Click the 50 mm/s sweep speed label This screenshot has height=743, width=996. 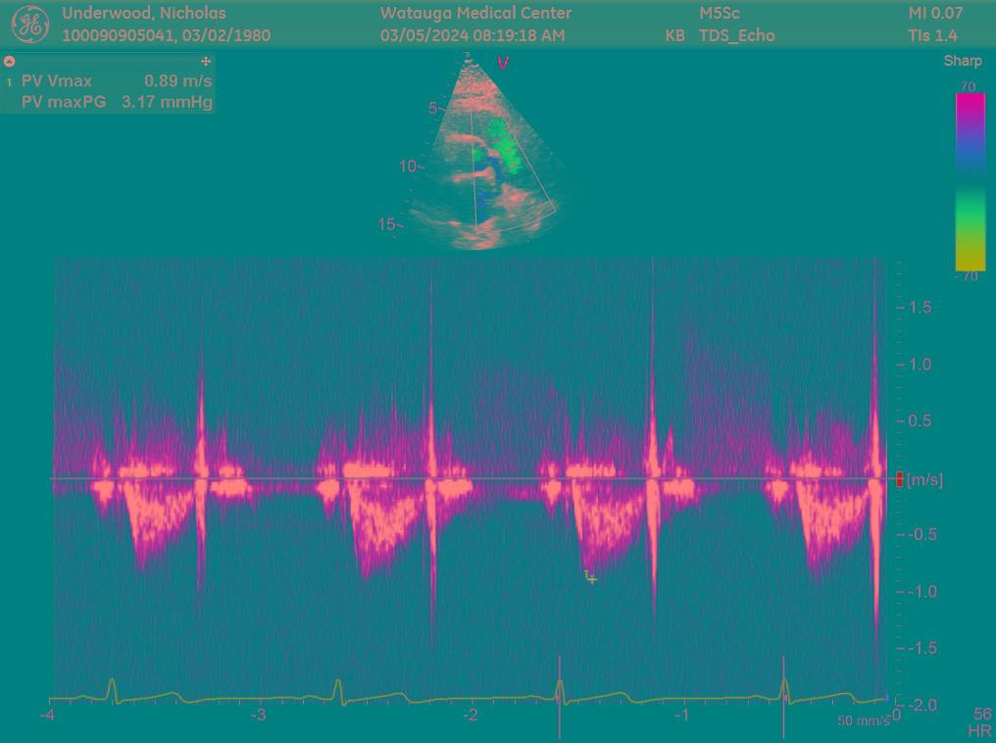tap(863, 720)
